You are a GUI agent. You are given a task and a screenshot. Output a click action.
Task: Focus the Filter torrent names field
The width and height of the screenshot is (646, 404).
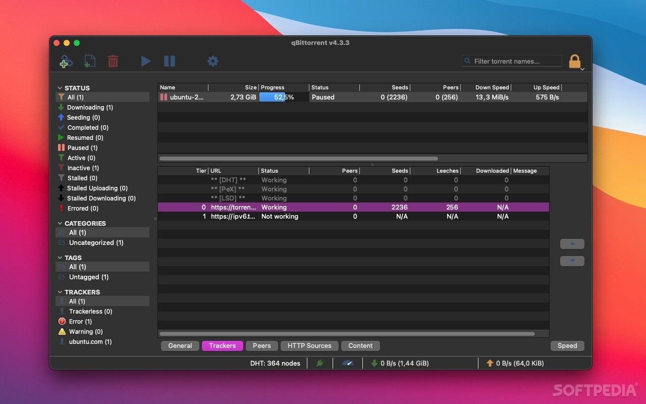(512, 61)
